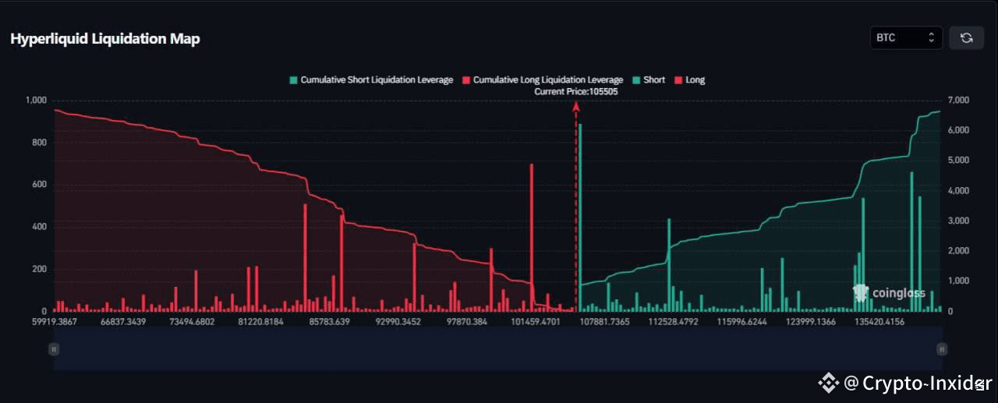Click the tall red long bar near 101459
The width and height of the screenshot is (998, 403).
pyautogui.click(x=532, y=238)
